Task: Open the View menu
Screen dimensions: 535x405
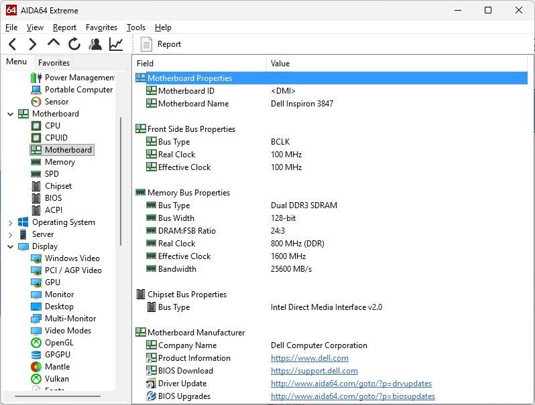Action: 35,27
